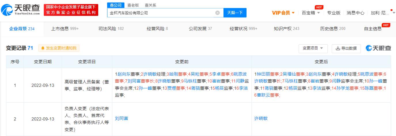This screenshot has width=396, height=136.
Task: Switch to the 查公司 search tab
Action: [x=116, y=5]
